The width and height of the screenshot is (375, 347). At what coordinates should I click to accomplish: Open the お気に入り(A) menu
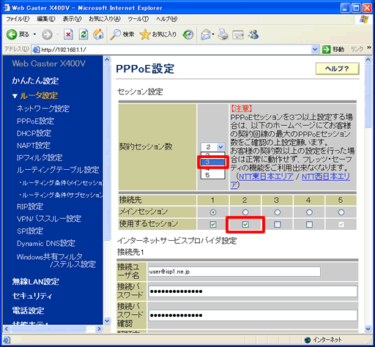[105, 19]
